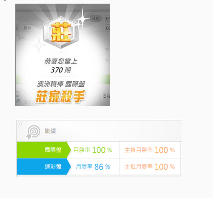Click the blurred 賽事 button in banner

click(27, 28)
